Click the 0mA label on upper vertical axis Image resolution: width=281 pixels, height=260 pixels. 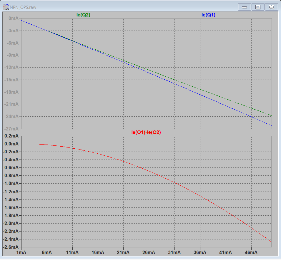(x=14, y=18)
